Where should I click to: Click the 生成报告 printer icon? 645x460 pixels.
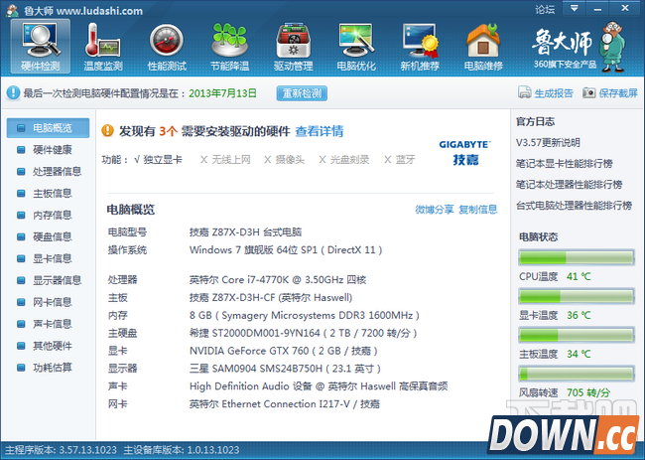click(525, 92)
